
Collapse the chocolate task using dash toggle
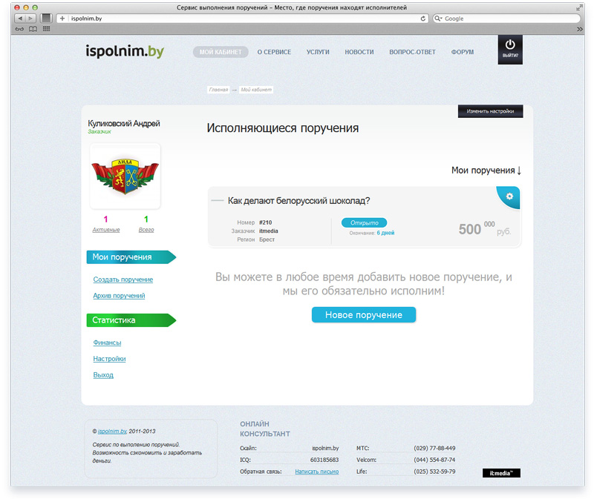(217, 200)
